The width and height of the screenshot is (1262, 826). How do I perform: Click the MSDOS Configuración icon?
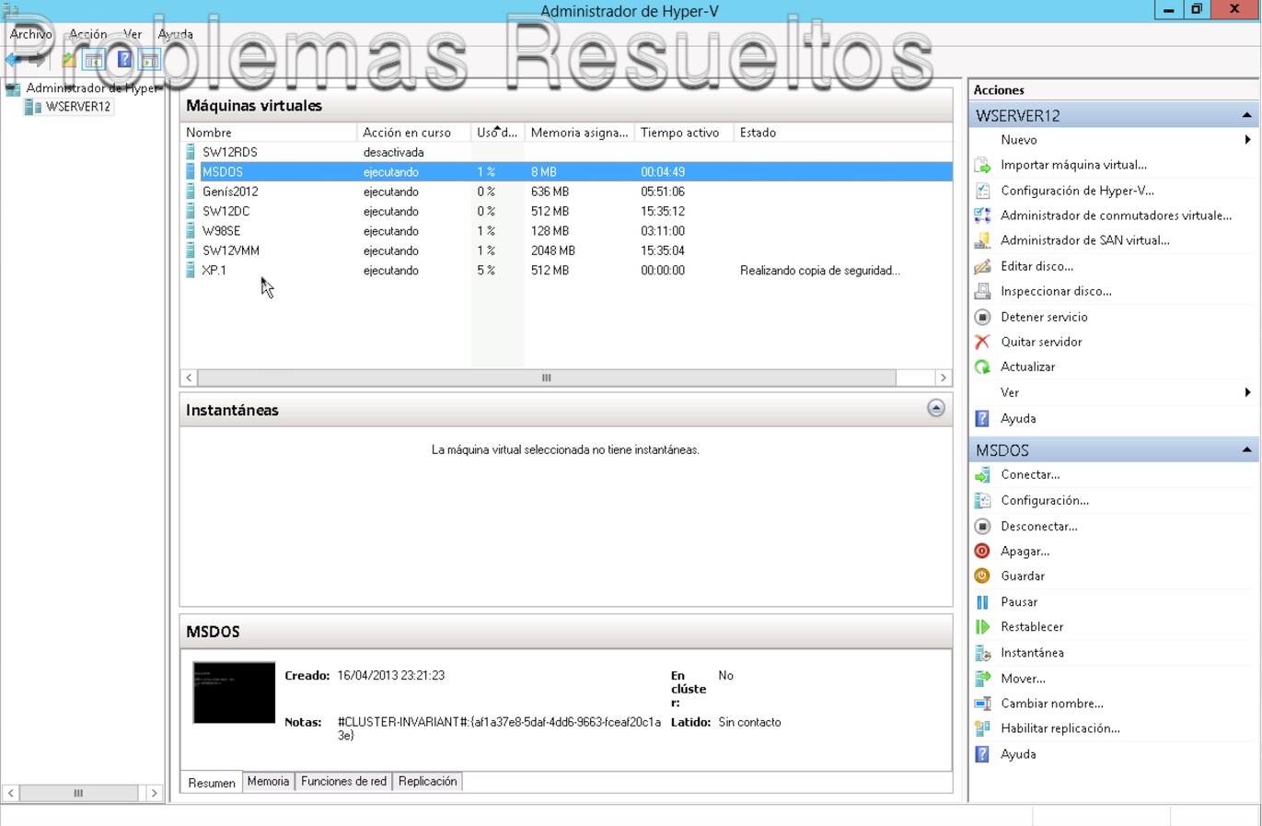[x=982, y=501]
